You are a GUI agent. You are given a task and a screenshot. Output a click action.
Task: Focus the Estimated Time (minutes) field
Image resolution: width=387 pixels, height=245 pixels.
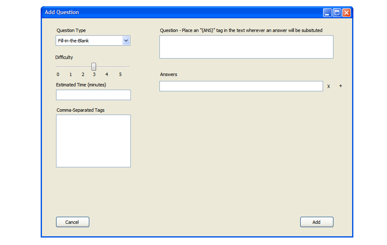[x=93, y=95]
